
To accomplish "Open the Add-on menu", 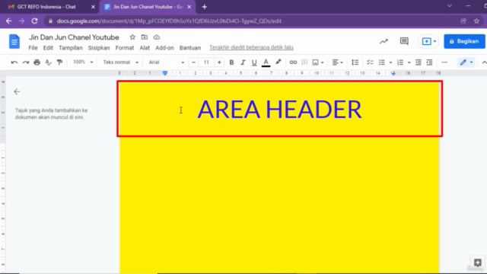I will (164, 48).
